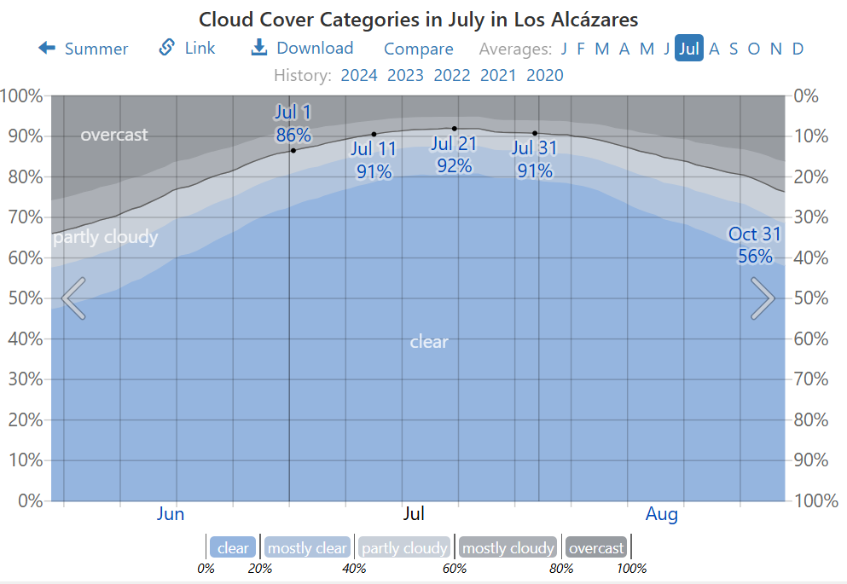The height and width of the screenshot is (584, 847).
Task: Click the partly cloudy legend swatch
Action: pyautogui.click(x=404, y=548)
